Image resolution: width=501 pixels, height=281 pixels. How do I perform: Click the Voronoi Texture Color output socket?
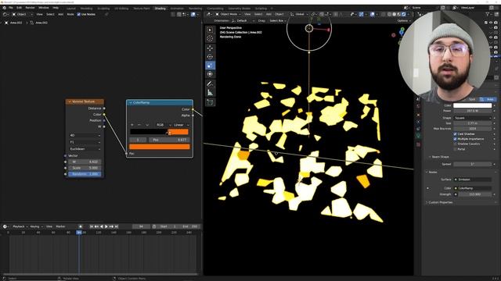click(104, 115)
